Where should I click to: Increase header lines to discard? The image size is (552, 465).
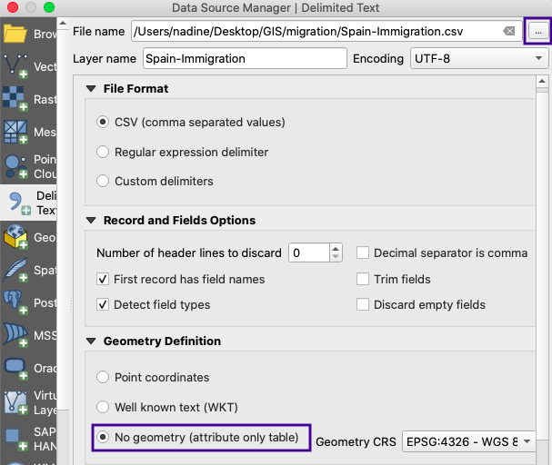coord(336,249)
